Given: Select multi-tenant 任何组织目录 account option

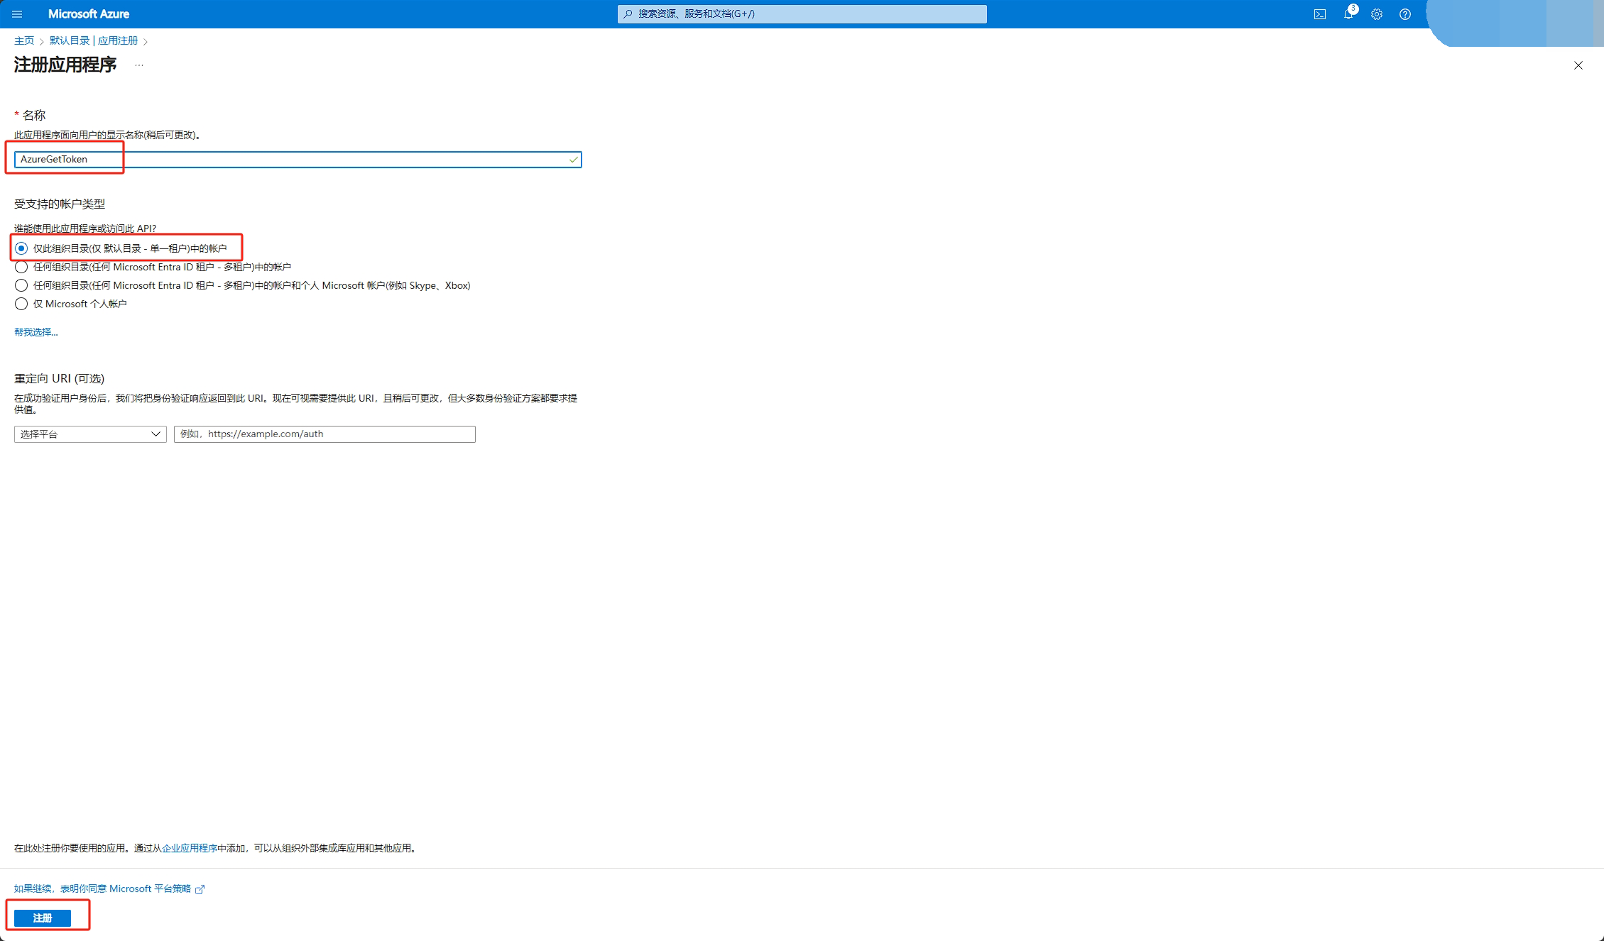Looking at the screenshot, I should (x=21, y=267).
